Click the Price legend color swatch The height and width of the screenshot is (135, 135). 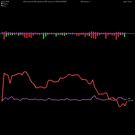pyautogui.click(x=2, y=6)
